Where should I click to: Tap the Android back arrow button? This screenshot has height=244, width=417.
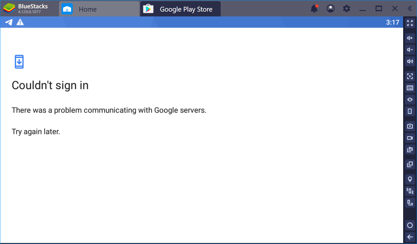click(410, 237)
